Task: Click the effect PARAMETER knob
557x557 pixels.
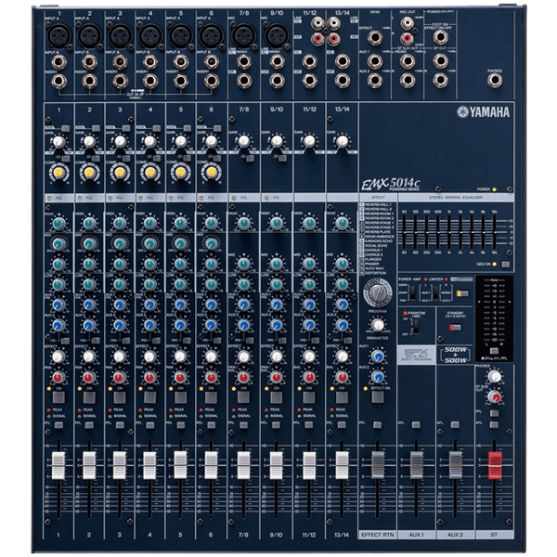Action: [x=378, y=325]
